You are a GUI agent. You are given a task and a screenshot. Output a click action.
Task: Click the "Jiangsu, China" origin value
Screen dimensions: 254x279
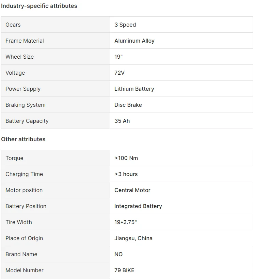133,238
